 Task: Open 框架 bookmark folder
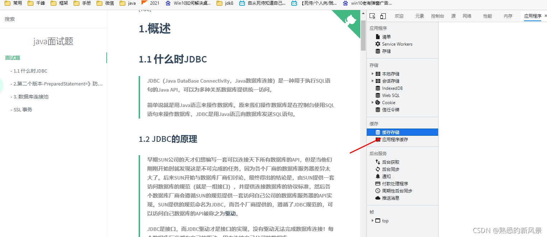[x=59, y=3]
